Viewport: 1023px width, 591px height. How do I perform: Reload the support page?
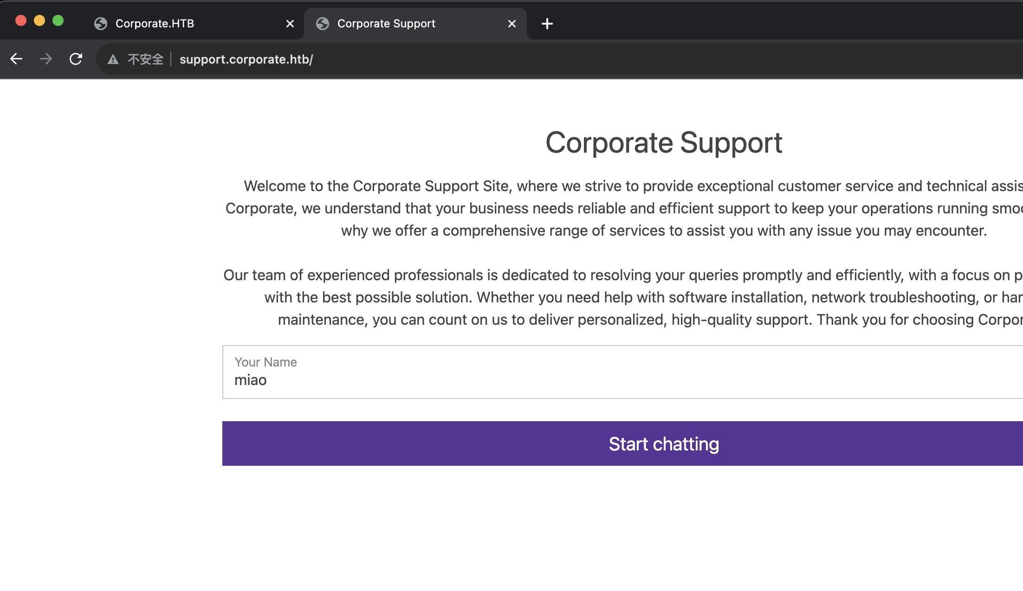76,59
